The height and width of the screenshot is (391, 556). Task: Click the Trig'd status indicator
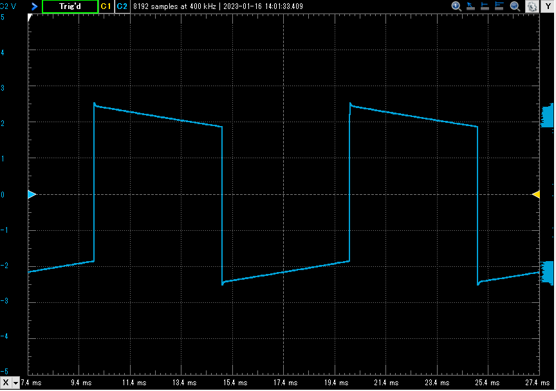[70, 6]
